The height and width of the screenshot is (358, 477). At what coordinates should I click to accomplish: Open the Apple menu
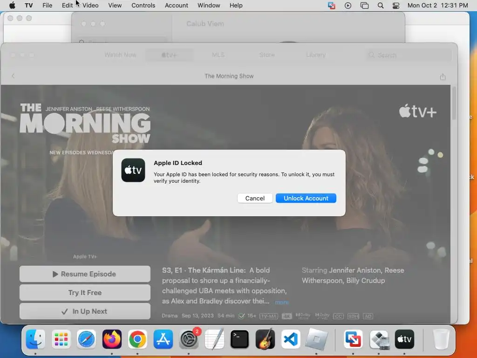(x=12, y=6)
